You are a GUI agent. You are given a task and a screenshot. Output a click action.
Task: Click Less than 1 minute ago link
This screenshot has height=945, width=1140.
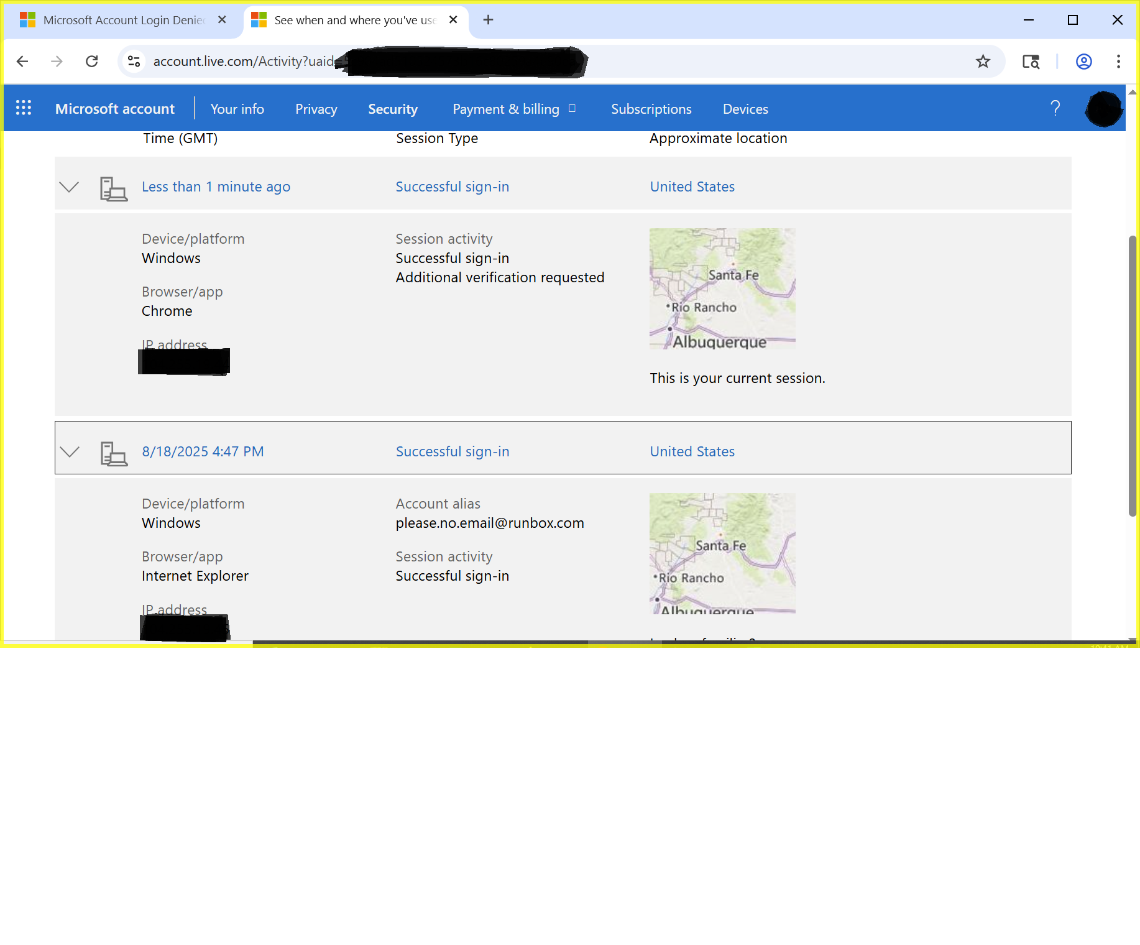216,187
